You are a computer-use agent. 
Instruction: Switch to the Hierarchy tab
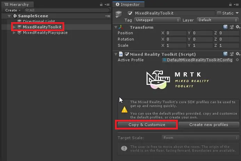click(17, 5)
